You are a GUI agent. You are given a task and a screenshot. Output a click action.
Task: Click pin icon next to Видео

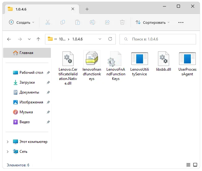pos(48,122)
